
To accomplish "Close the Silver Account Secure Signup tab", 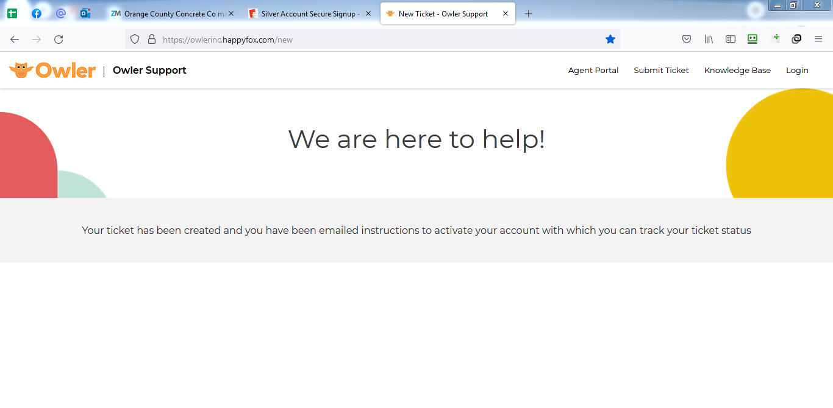I will [368, 13].
